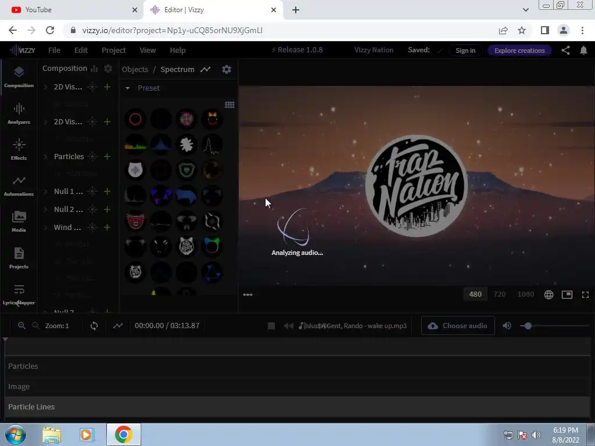The height and width of the screenshot is (446, 595).
Task: Select 480 preview resolution
Action: (475, 294)
